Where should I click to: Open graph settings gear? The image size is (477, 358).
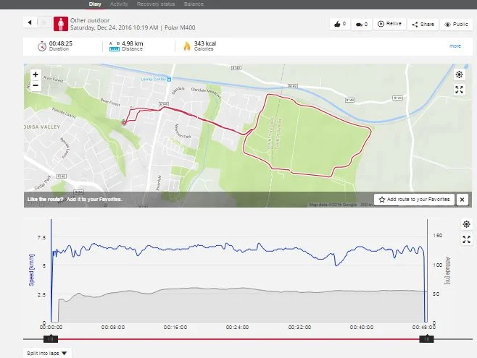click(466, 224)
